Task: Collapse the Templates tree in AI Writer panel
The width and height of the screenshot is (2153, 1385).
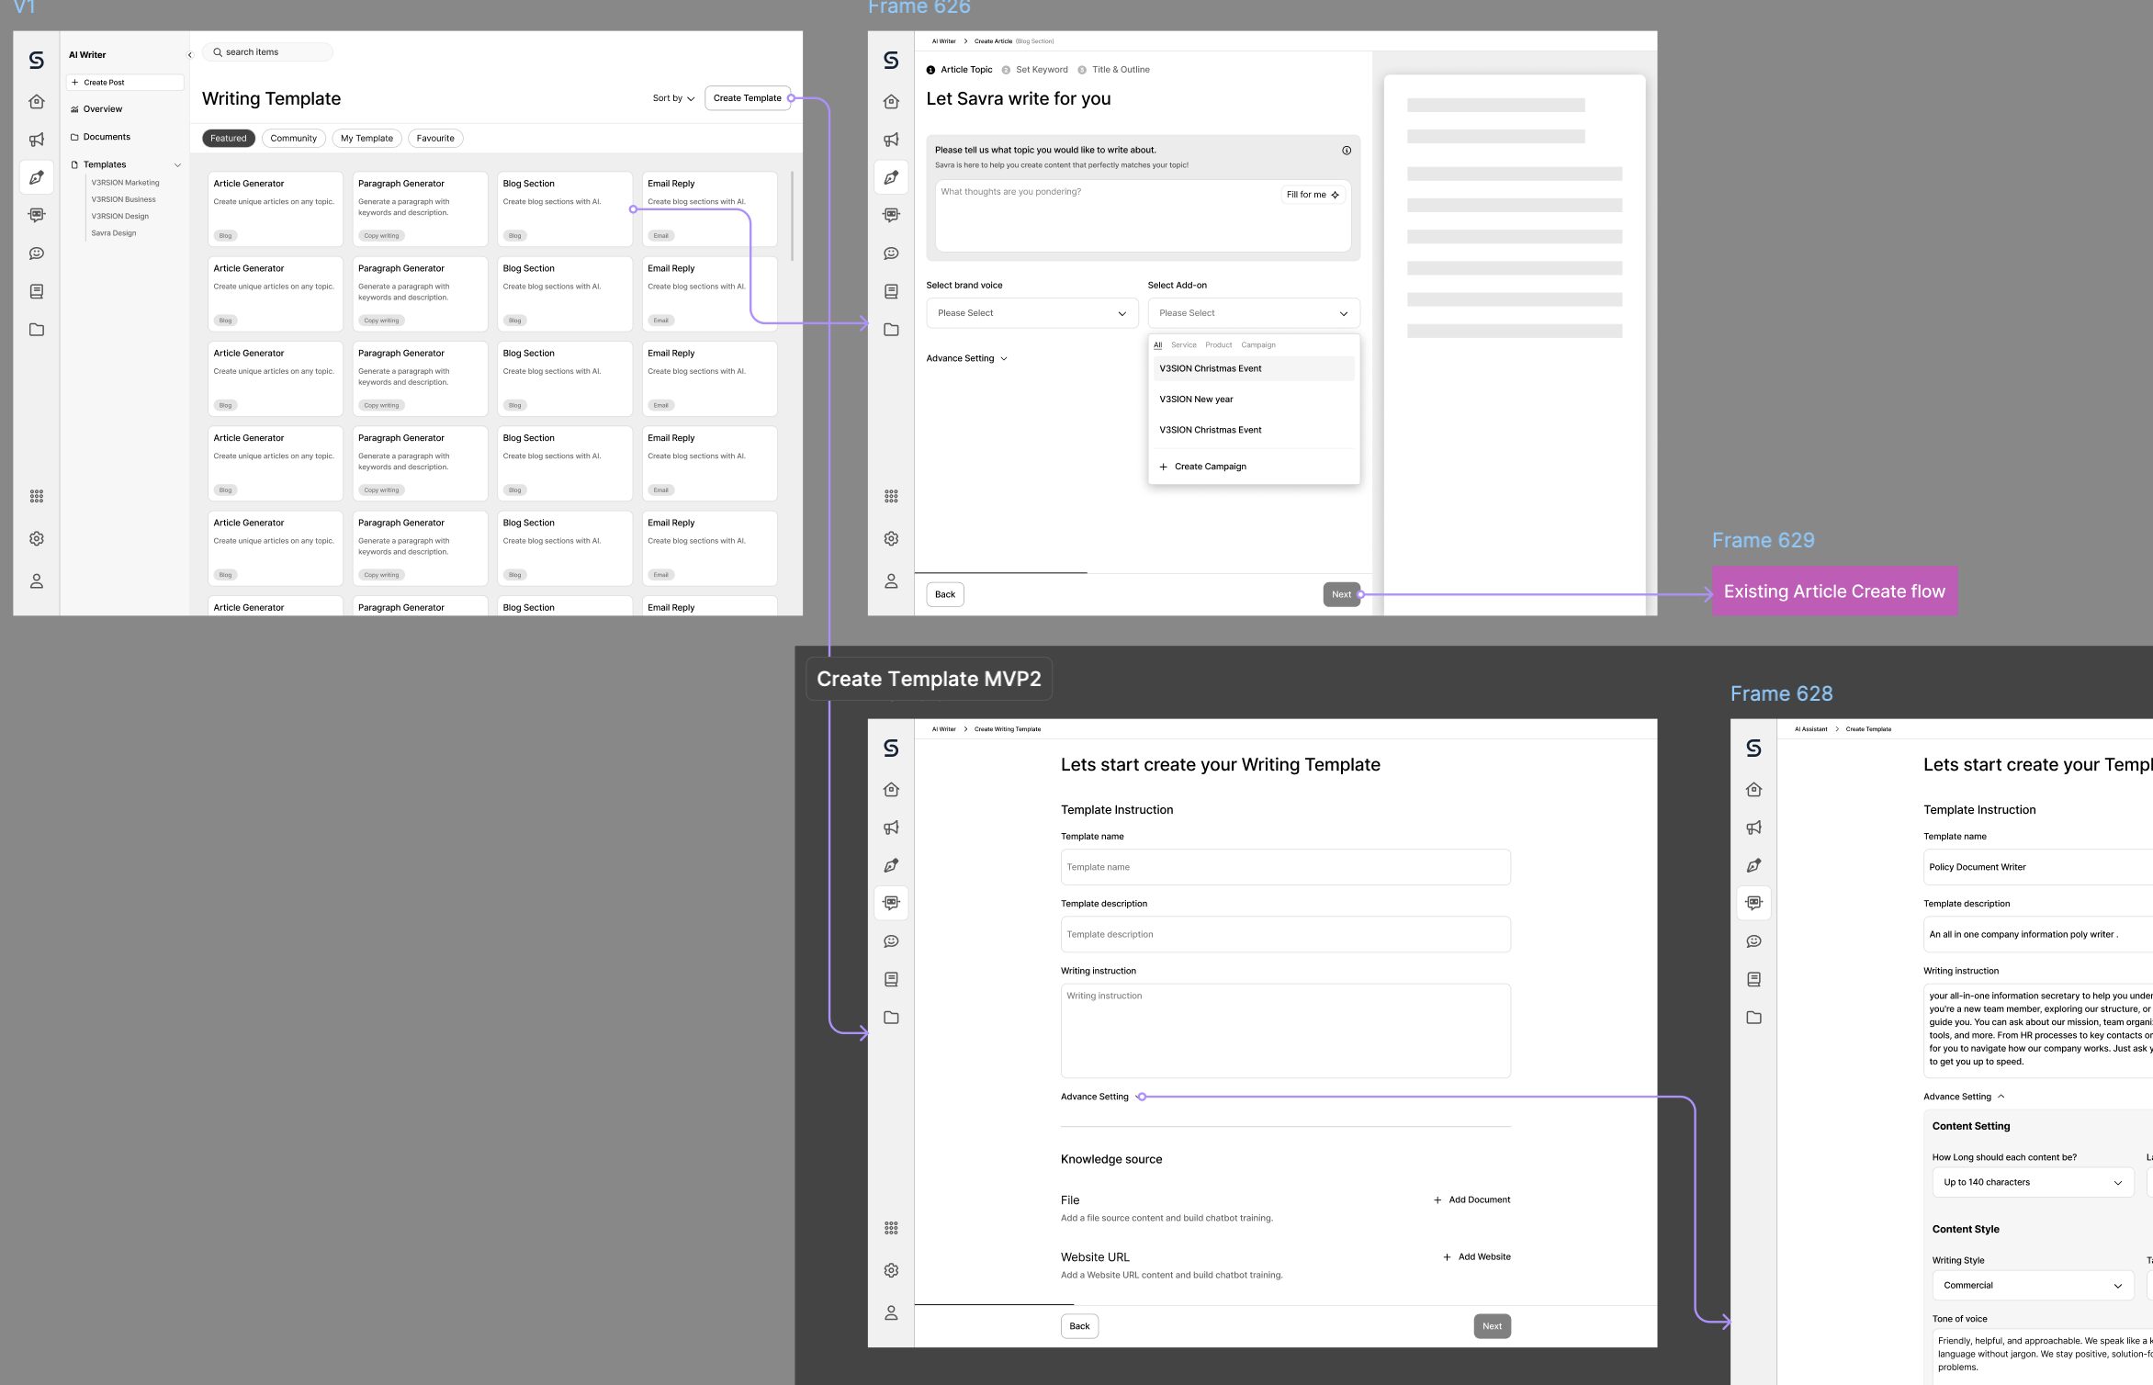Action: 177,165
